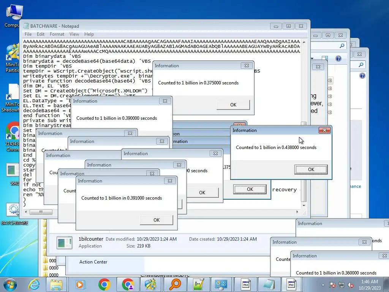Image resolution: width=389 pixels, height=292 pixels.
Task: Click OK in the 0.375000 seconds dialog
Action: tap(233, 105)
